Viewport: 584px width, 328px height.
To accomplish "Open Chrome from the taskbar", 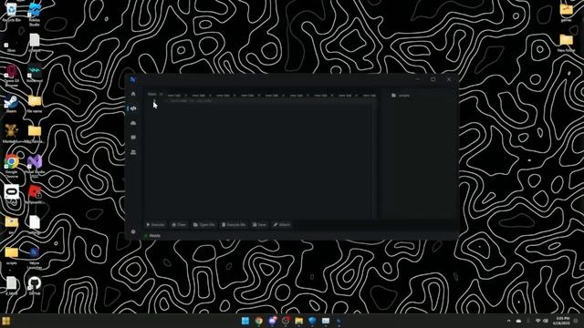I will pos(258,321).
